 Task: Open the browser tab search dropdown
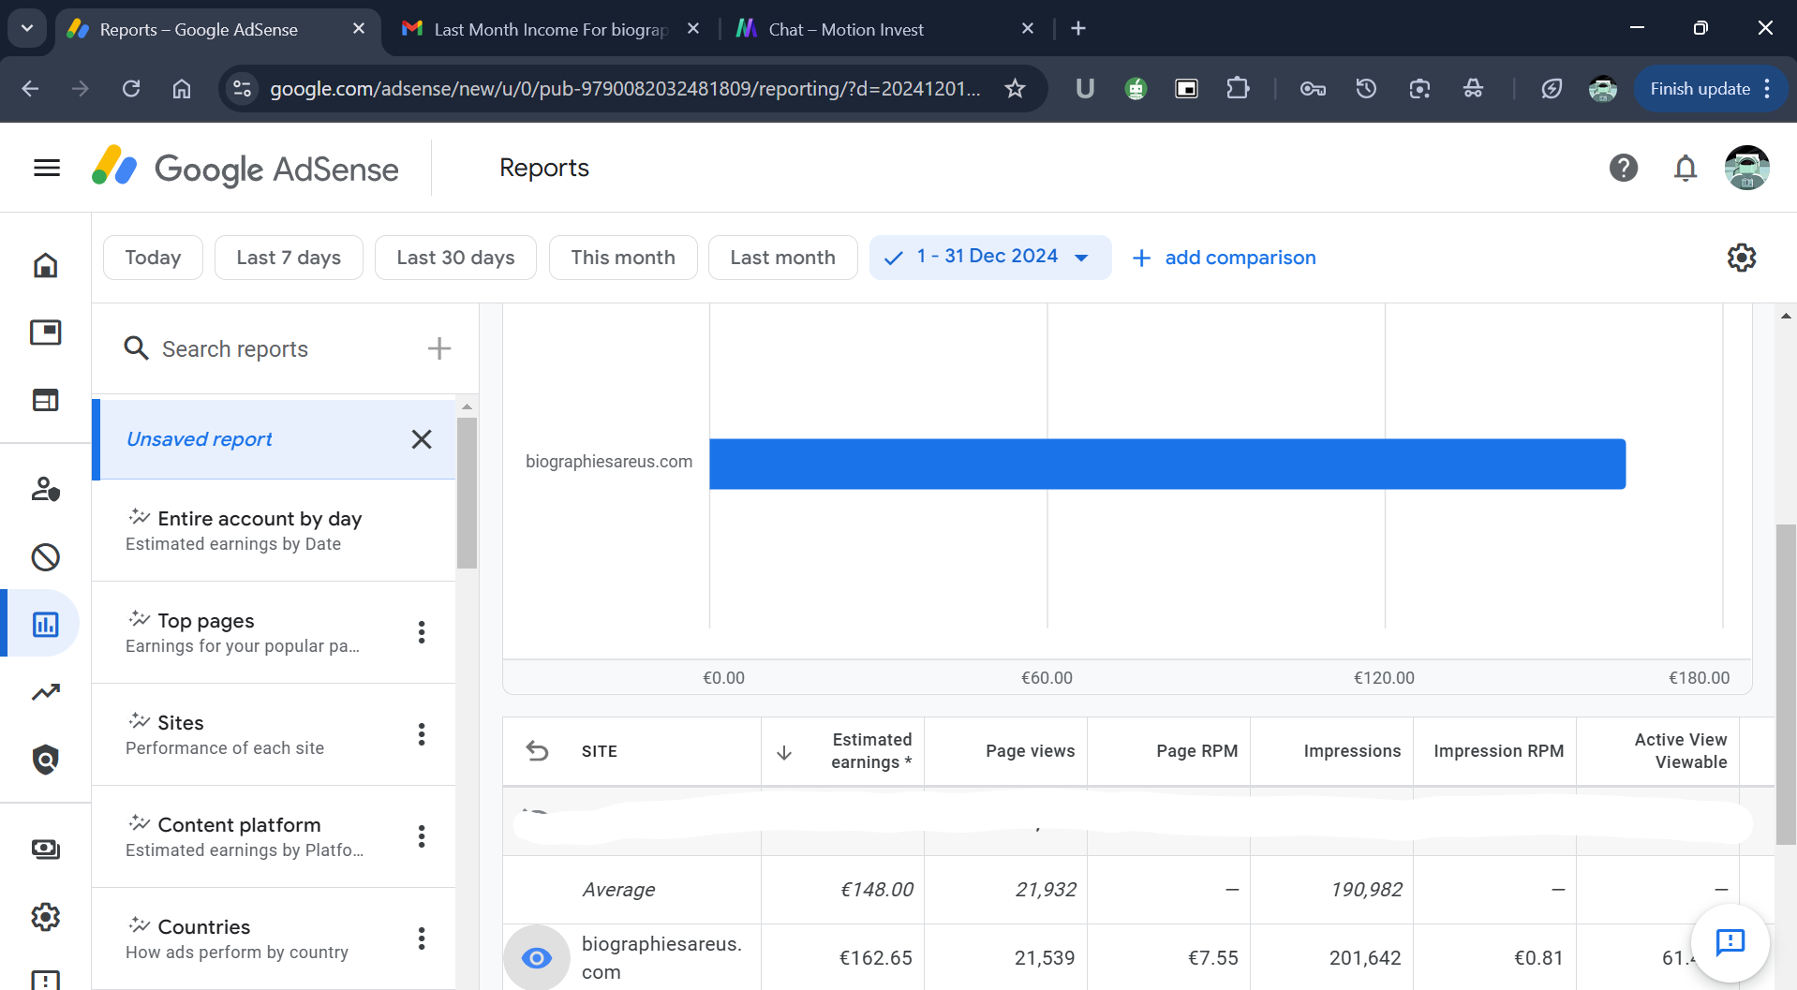[27, 28]
